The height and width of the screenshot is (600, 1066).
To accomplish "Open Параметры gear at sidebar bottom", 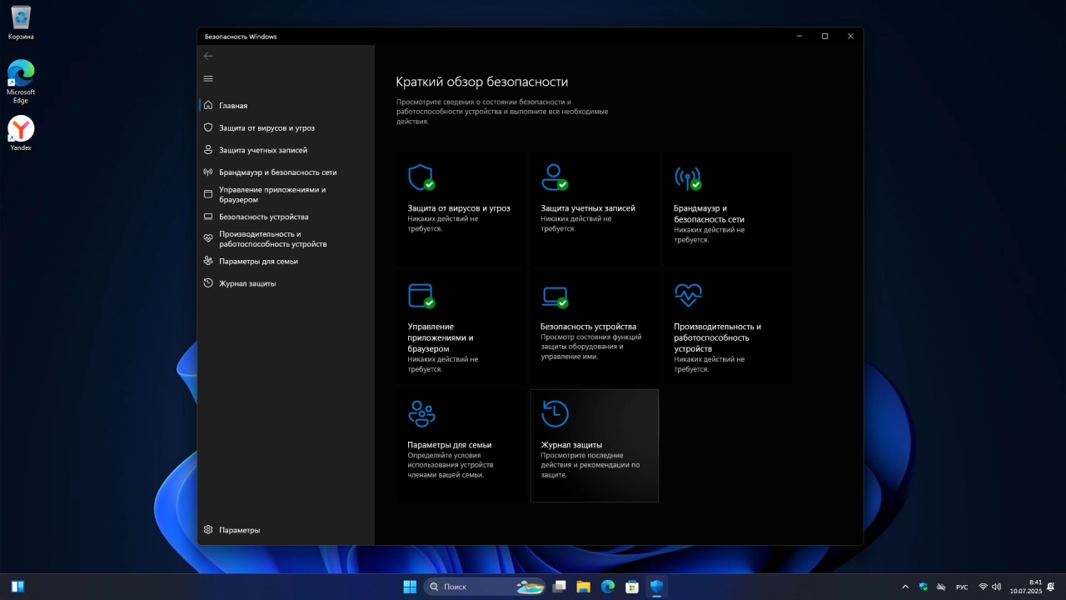I will [286, 530].
